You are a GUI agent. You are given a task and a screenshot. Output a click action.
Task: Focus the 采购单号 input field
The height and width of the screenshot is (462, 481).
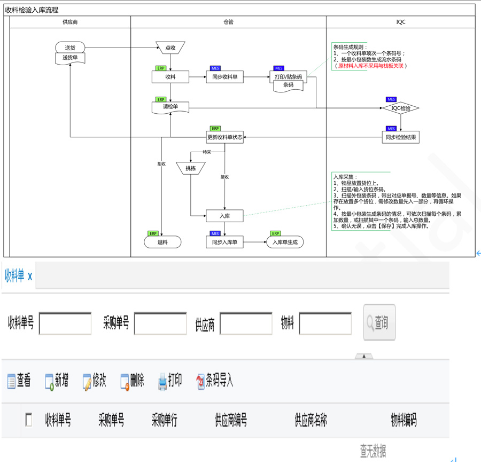point(160,323)
